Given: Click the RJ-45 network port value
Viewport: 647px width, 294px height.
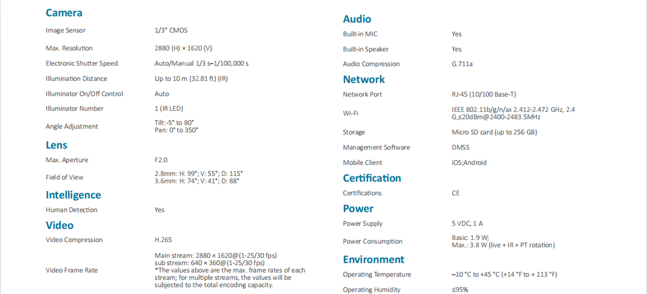Looking at the screenshot, I should pos(484,95).
